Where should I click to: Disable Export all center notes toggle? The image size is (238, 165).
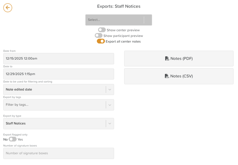tap(101, 41)
